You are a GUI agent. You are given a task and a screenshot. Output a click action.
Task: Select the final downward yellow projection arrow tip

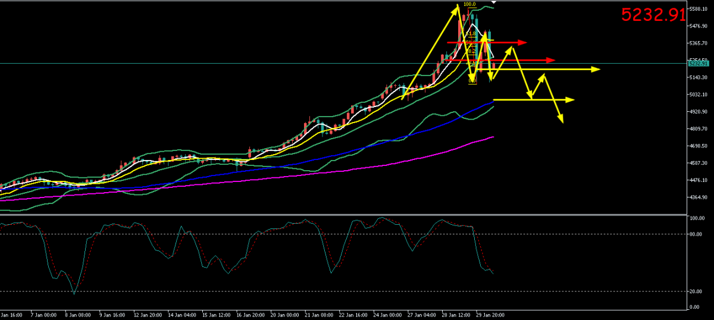[561, 121]
